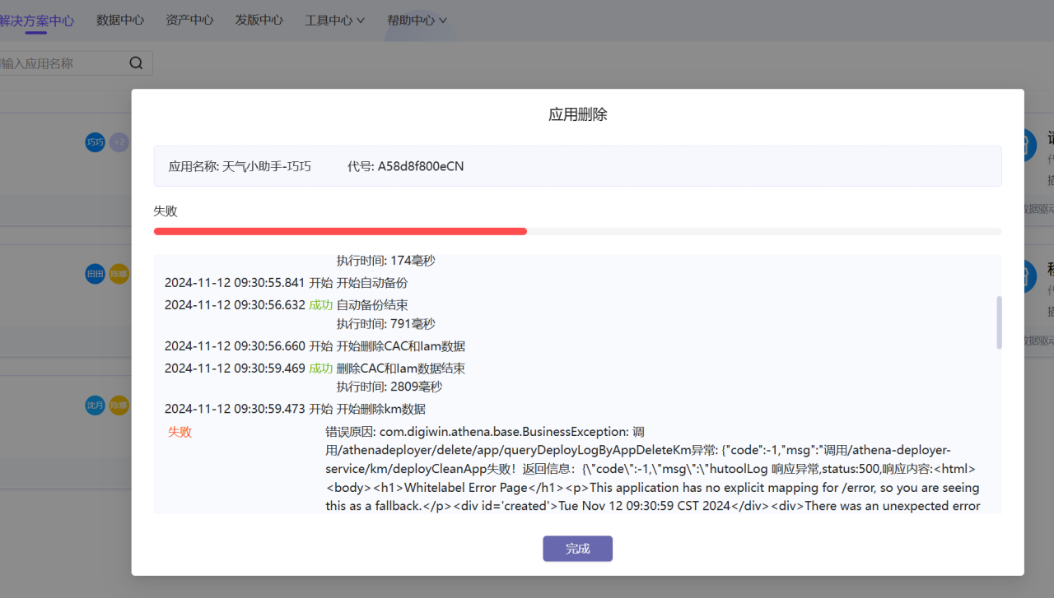1054x598 pixels.
Task: Expand the 帮助中心 dropdown menu
Action: point(417,21)
